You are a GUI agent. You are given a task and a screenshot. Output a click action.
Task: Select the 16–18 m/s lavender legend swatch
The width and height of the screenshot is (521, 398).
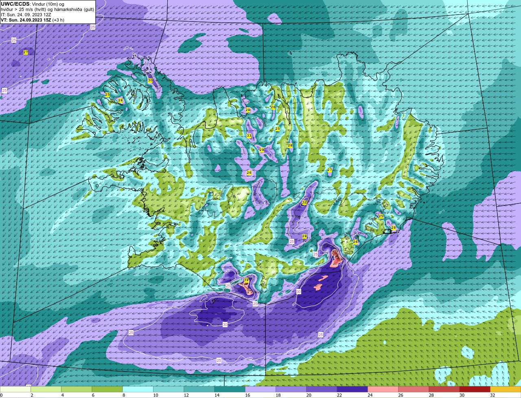coord(260,389)
